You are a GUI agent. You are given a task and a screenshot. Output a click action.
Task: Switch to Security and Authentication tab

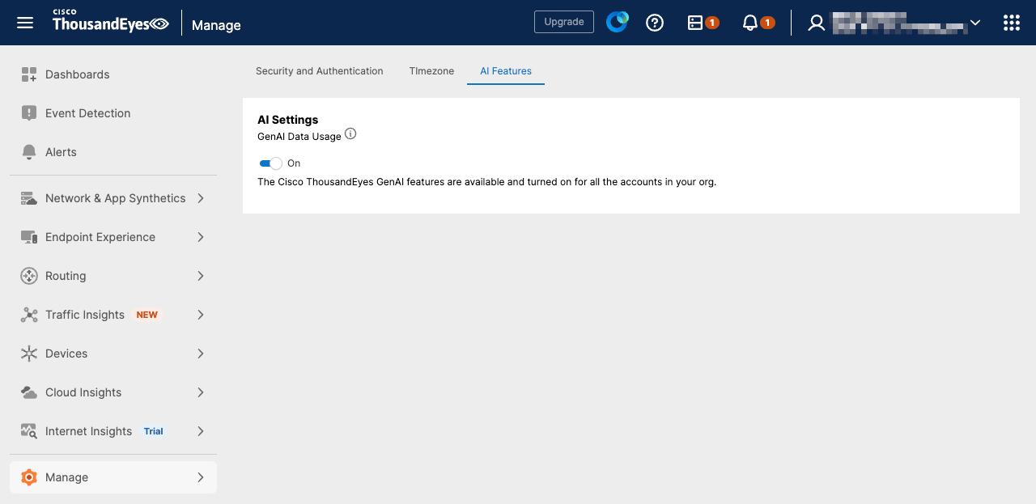coord(320,71)
